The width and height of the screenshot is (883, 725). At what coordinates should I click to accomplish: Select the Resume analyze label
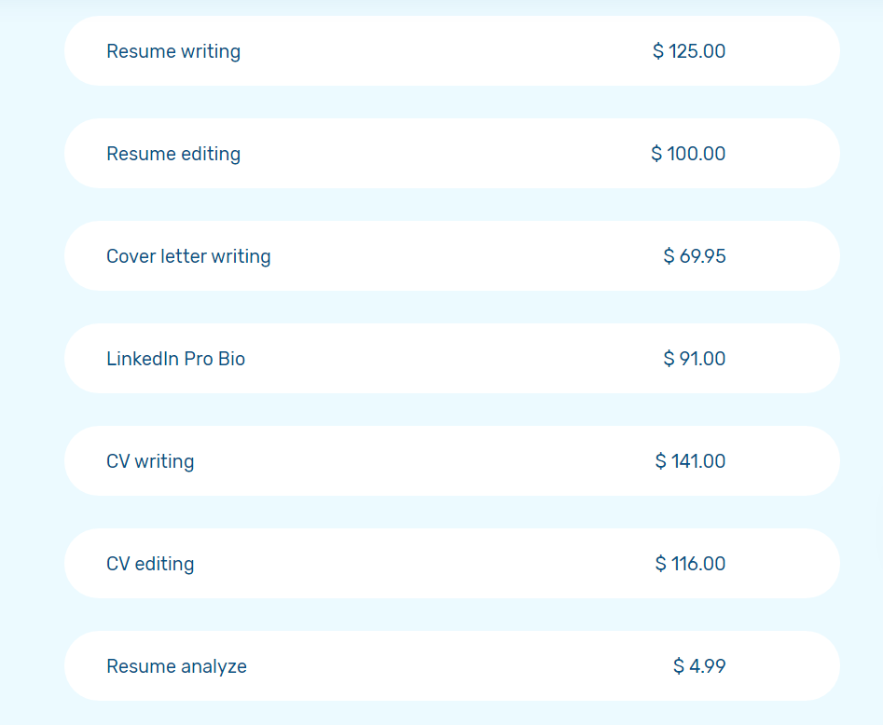click(x=177, y=666)
